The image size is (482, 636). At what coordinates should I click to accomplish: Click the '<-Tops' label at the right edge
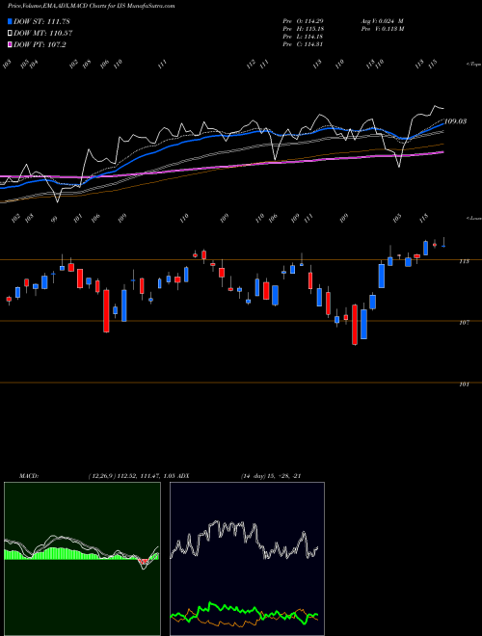tap(473, 65)
